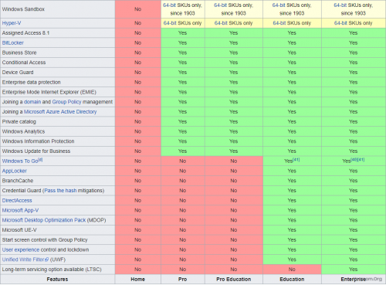Open footnote [41] in Windows To Go Education cell

pyautogui.click(x=296, y=160)
